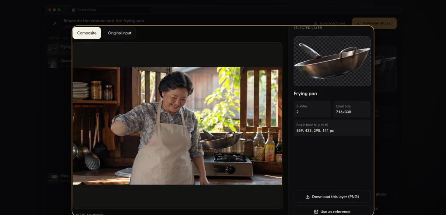
Task: Click the lock icon beside fortal.studio
Action: [74, 10]
